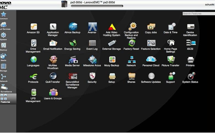
Task: Switch to Media sidebar category
Action: pyautogui.click(x=3, y=57)
